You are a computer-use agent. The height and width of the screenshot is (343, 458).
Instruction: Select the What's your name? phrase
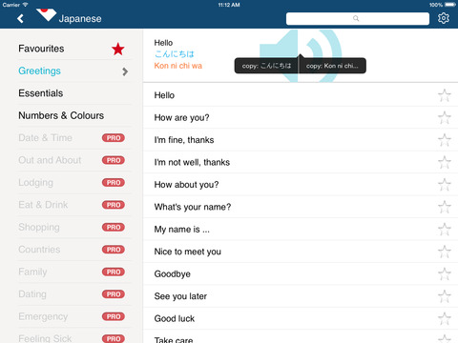tap(193, 207)
